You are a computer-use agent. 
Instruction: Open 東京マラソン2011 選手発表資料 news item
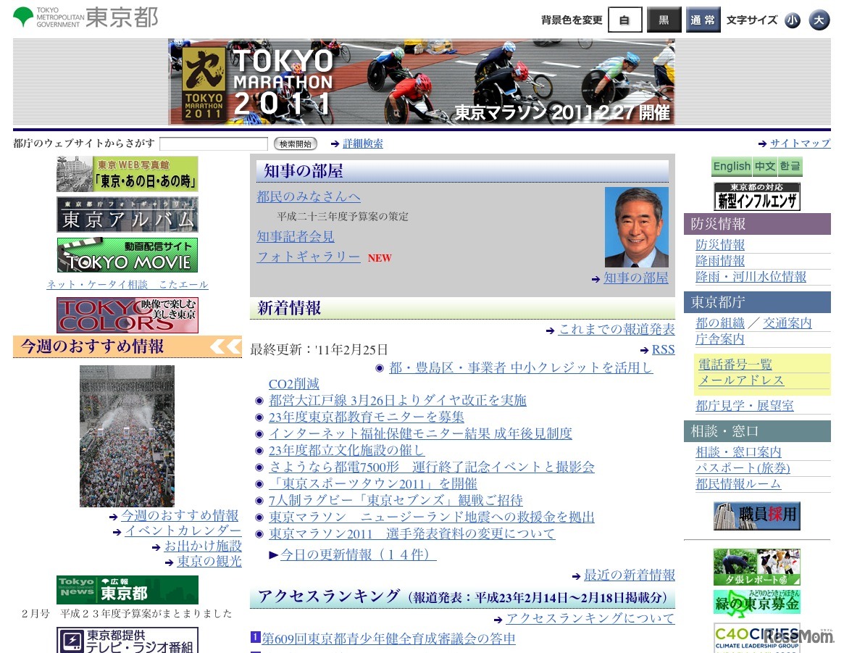coord(411,533)
